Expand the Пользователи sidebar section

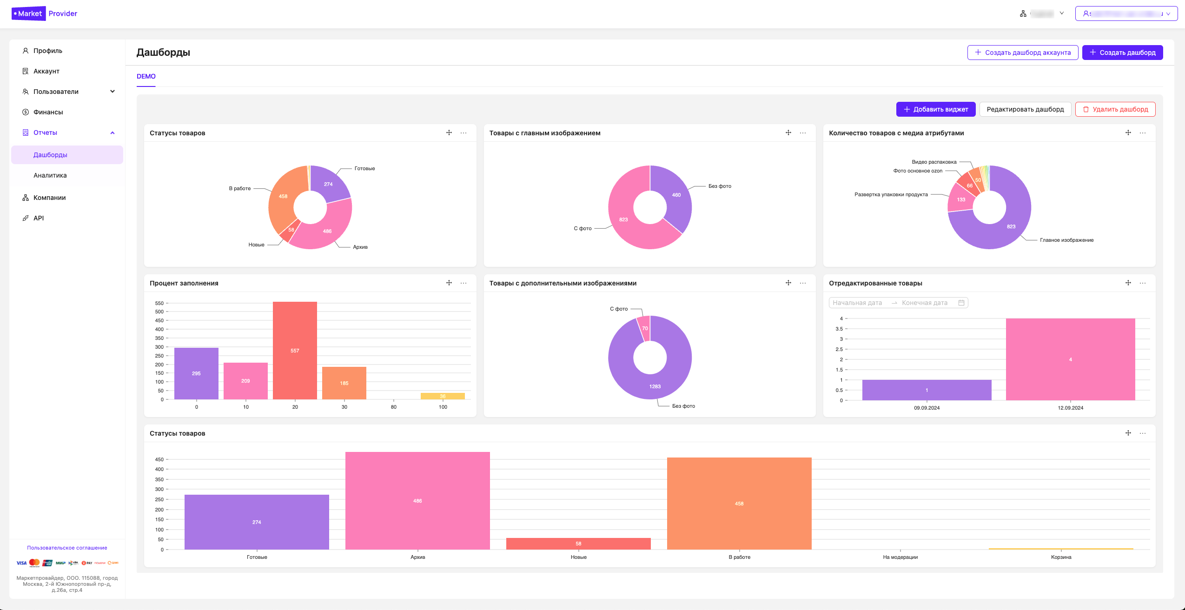[x=112, y=92]
